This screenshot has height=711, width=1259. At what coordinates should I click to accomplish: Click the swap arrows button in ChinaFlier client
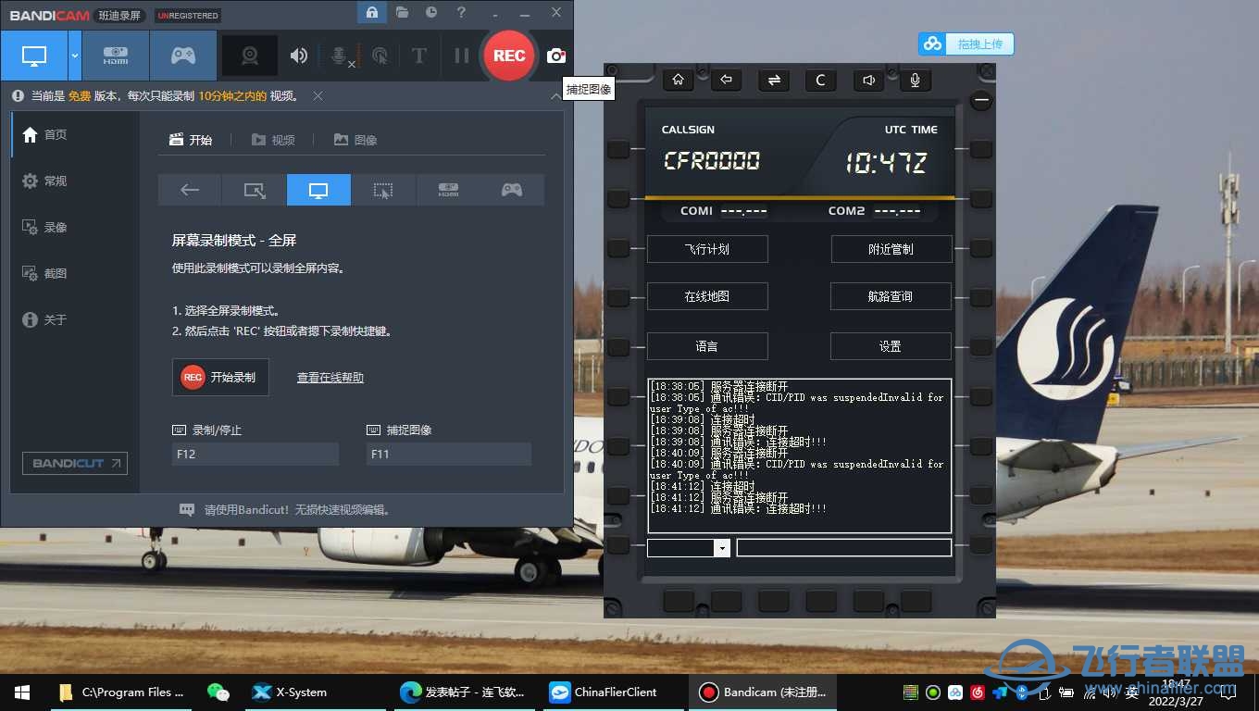(x=774, y=80)
